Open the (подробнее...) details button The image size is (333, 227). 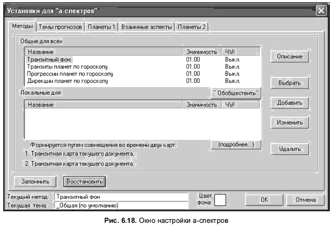236,145
